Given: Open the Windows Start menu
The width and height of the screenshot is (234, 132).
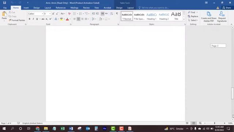Looking at the screenshot, I should [4, 129].
